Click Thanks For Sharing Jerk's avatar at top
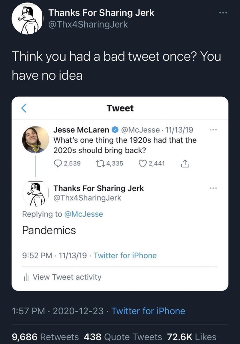The image size is (240, 344). pyautogui.click(x=29, y=19)
